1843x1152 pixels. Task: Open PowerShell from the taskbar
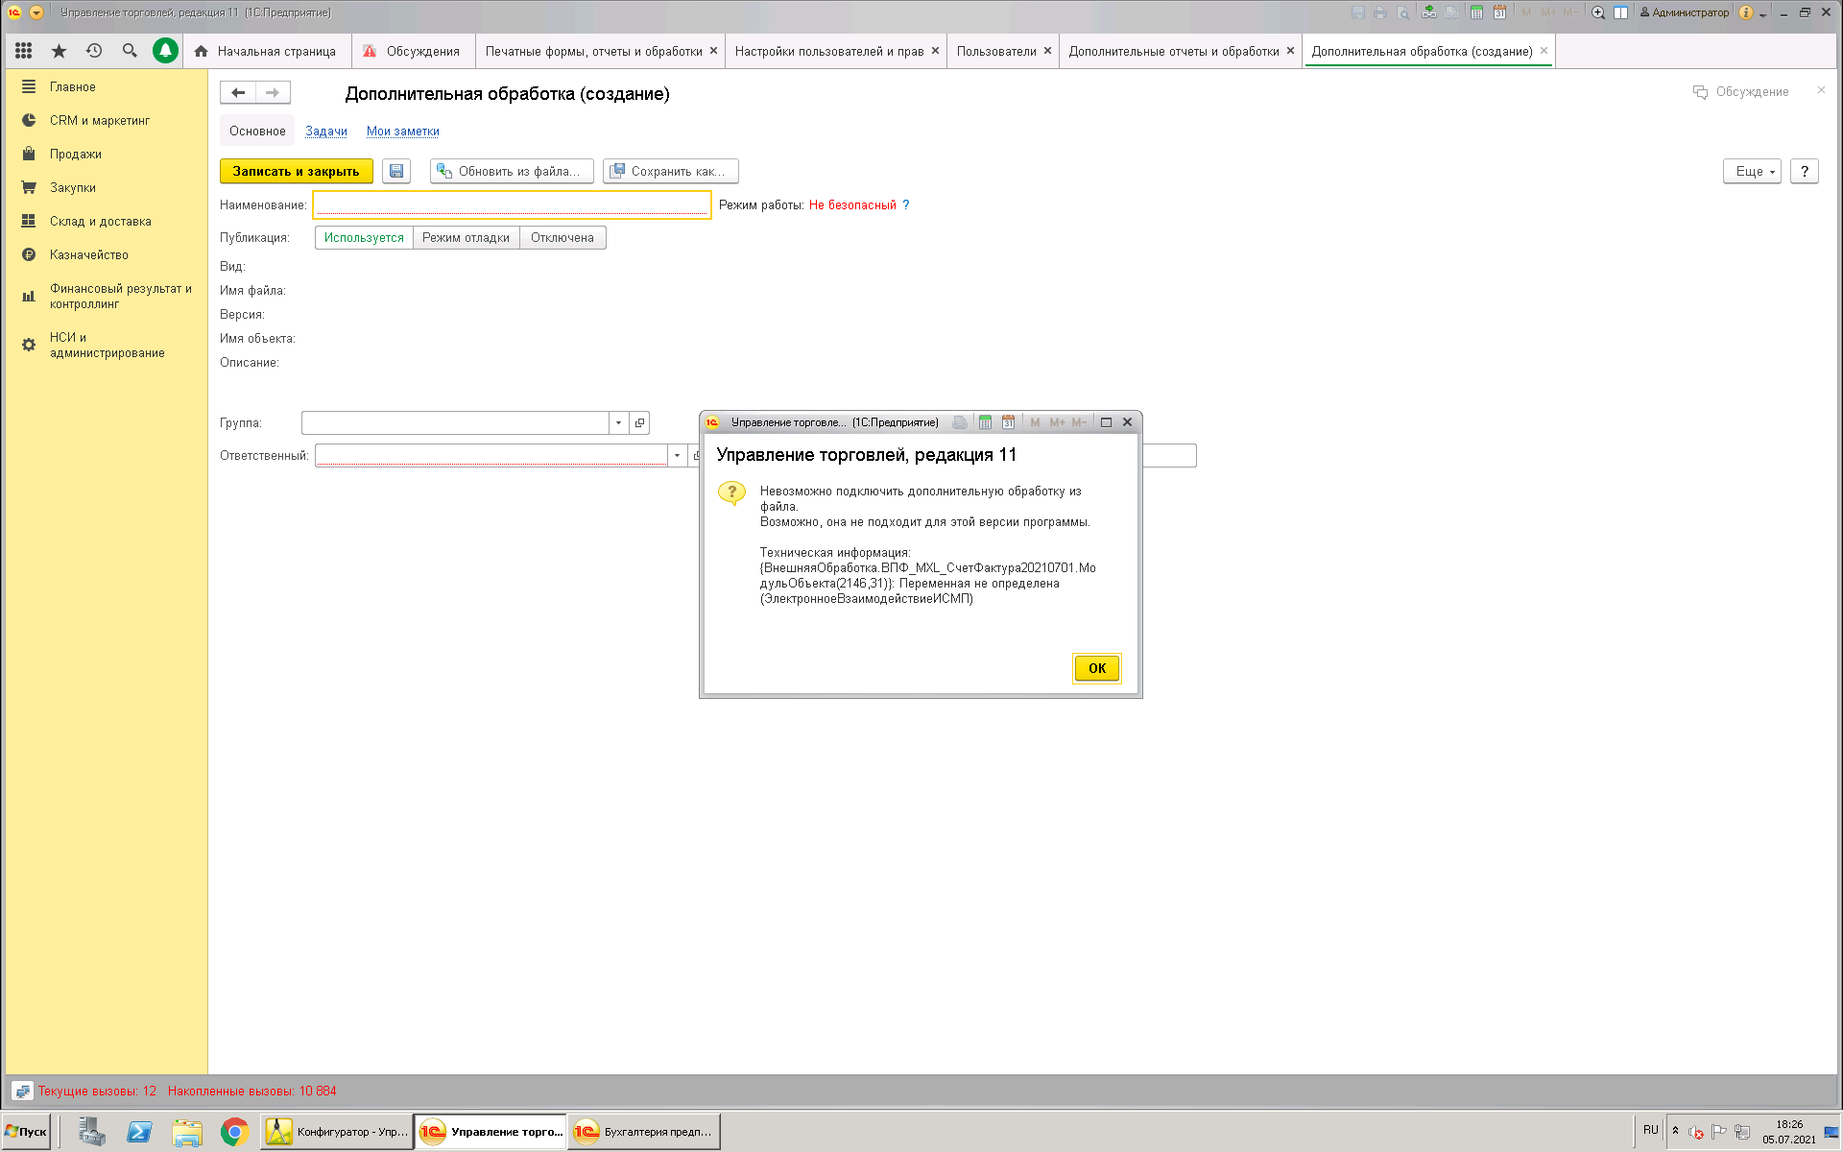139,1132
